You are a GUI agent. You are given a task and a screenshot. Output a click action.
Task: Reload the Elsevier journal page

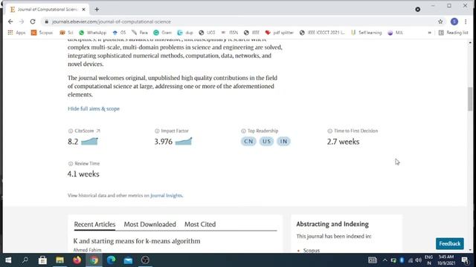(x=33, y=22)
